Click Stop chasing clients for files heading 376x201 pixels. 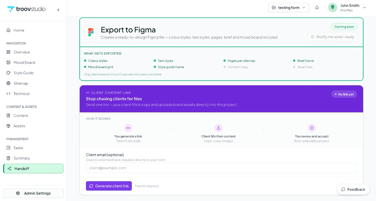[x=114, y=99]
